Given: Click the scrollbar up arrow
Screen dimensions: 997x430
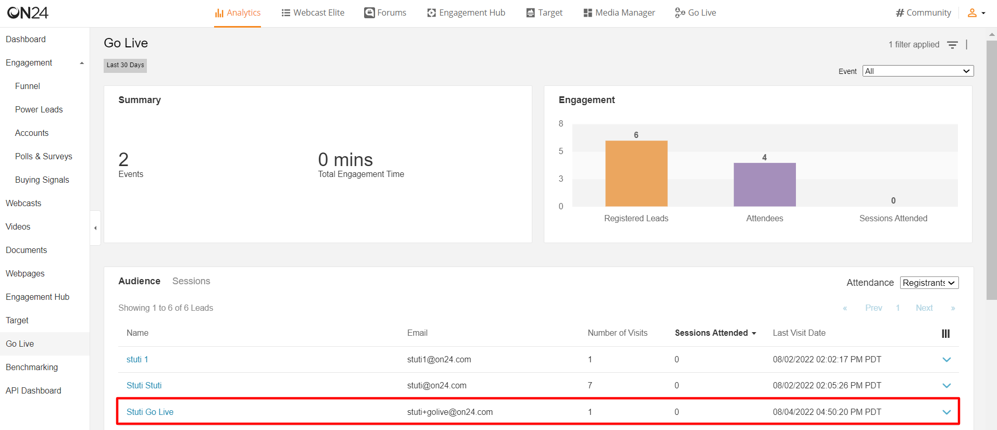Looking at the screenshot, I should point(991,34).
